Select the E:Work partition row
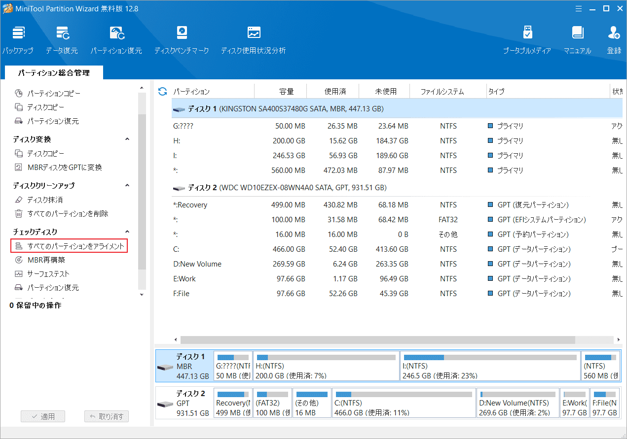Viewport: 627px width, 439px height. (x=397, y=279)
